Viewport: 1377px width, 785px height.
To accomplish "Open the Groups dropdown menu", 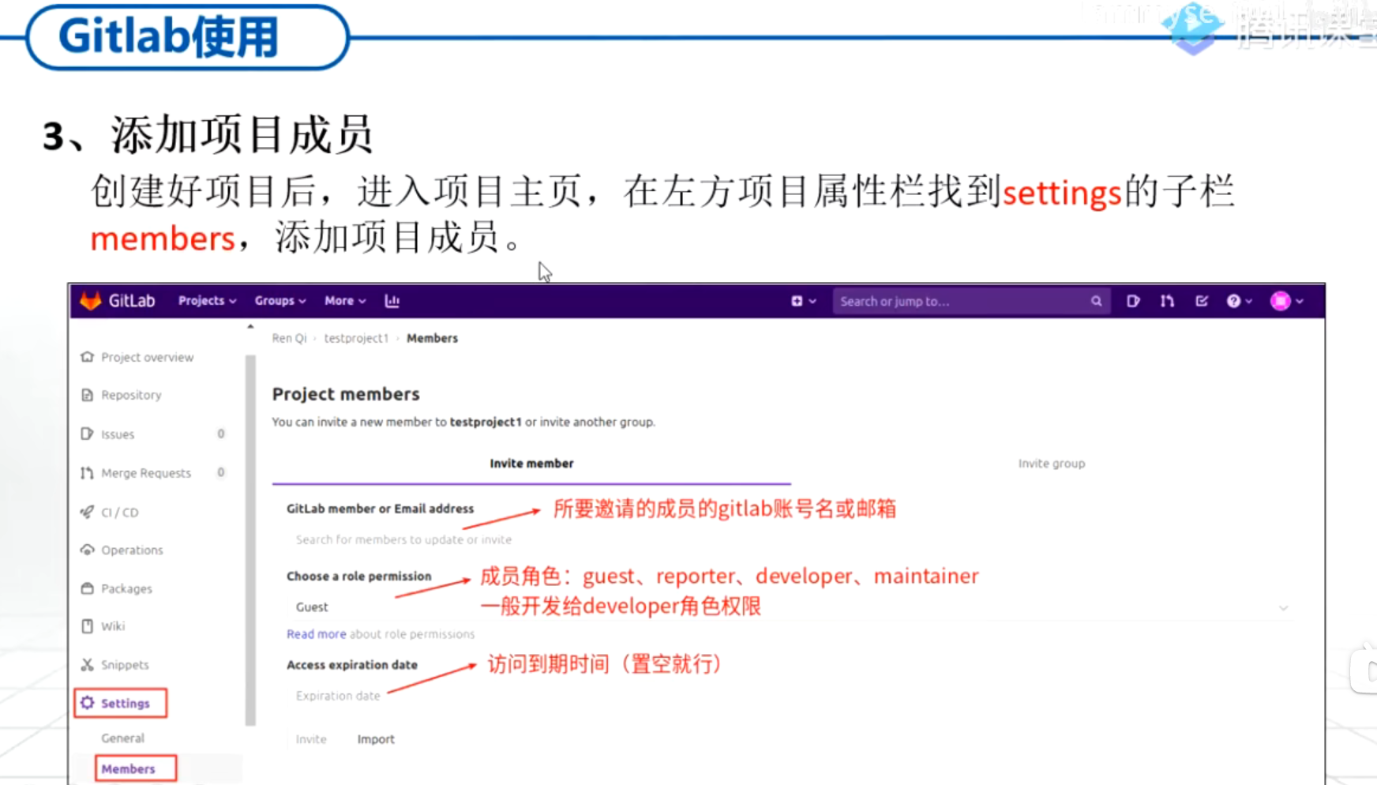I will click(280, 301).
